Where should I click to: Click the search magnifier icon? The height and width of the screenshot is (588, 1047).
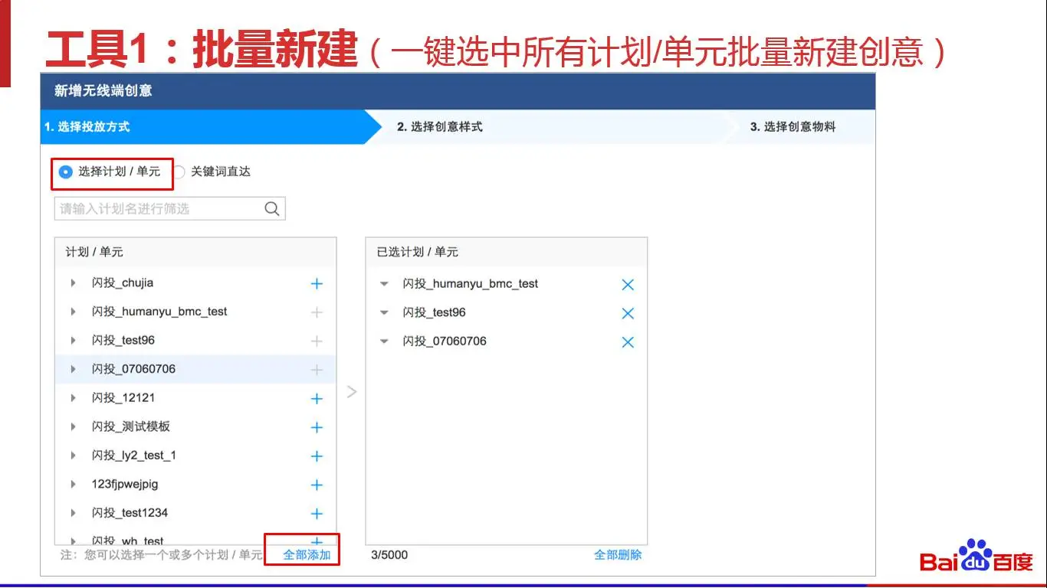[272, 209]
